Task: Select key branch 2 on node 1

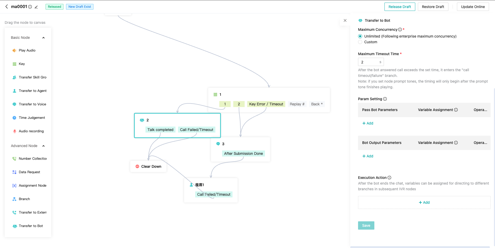Action: 239,104
